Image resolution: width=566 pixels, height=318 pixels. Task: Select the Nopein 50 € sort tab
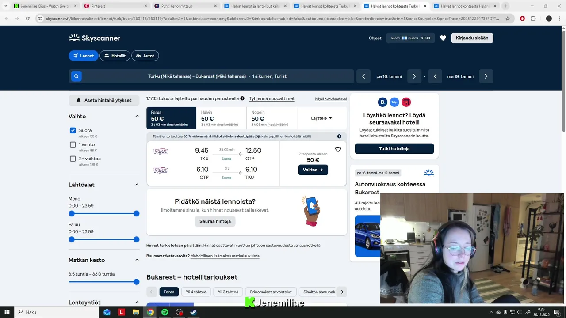tap(272, 118)
